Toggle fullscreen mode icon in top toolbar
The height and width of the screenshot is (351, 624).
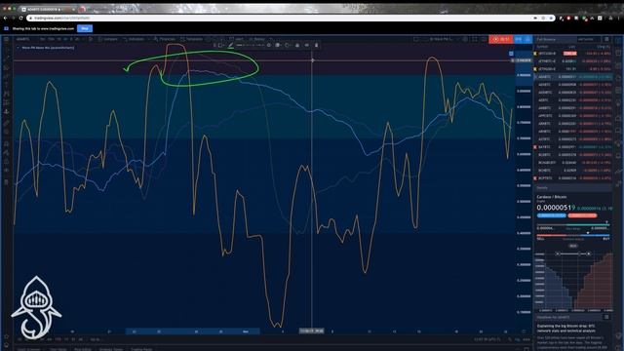(475, 39)
